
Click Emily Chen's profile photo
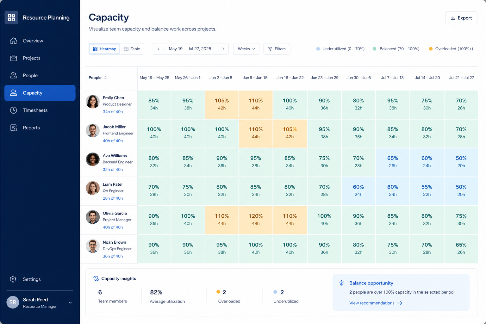[93, 102]
